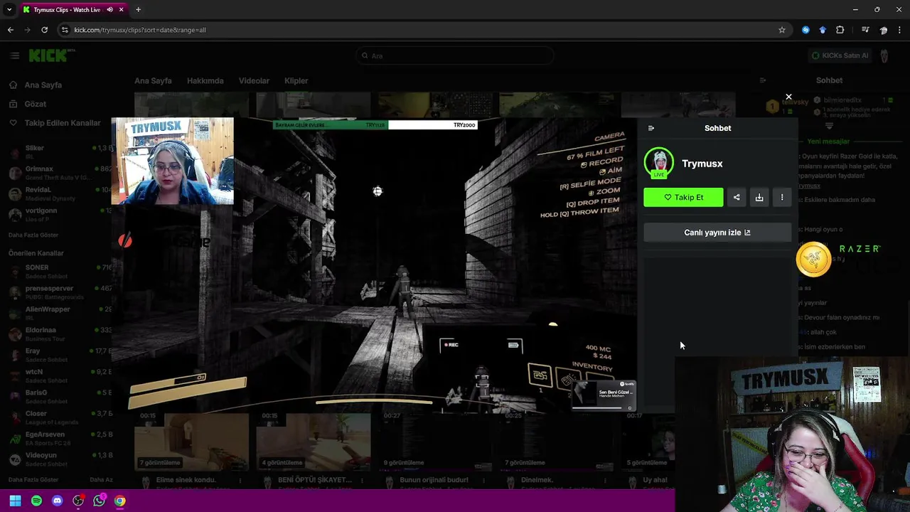Share the clip using the share icon
Viewport: 910px width, 512px height.
coord(737,197)
